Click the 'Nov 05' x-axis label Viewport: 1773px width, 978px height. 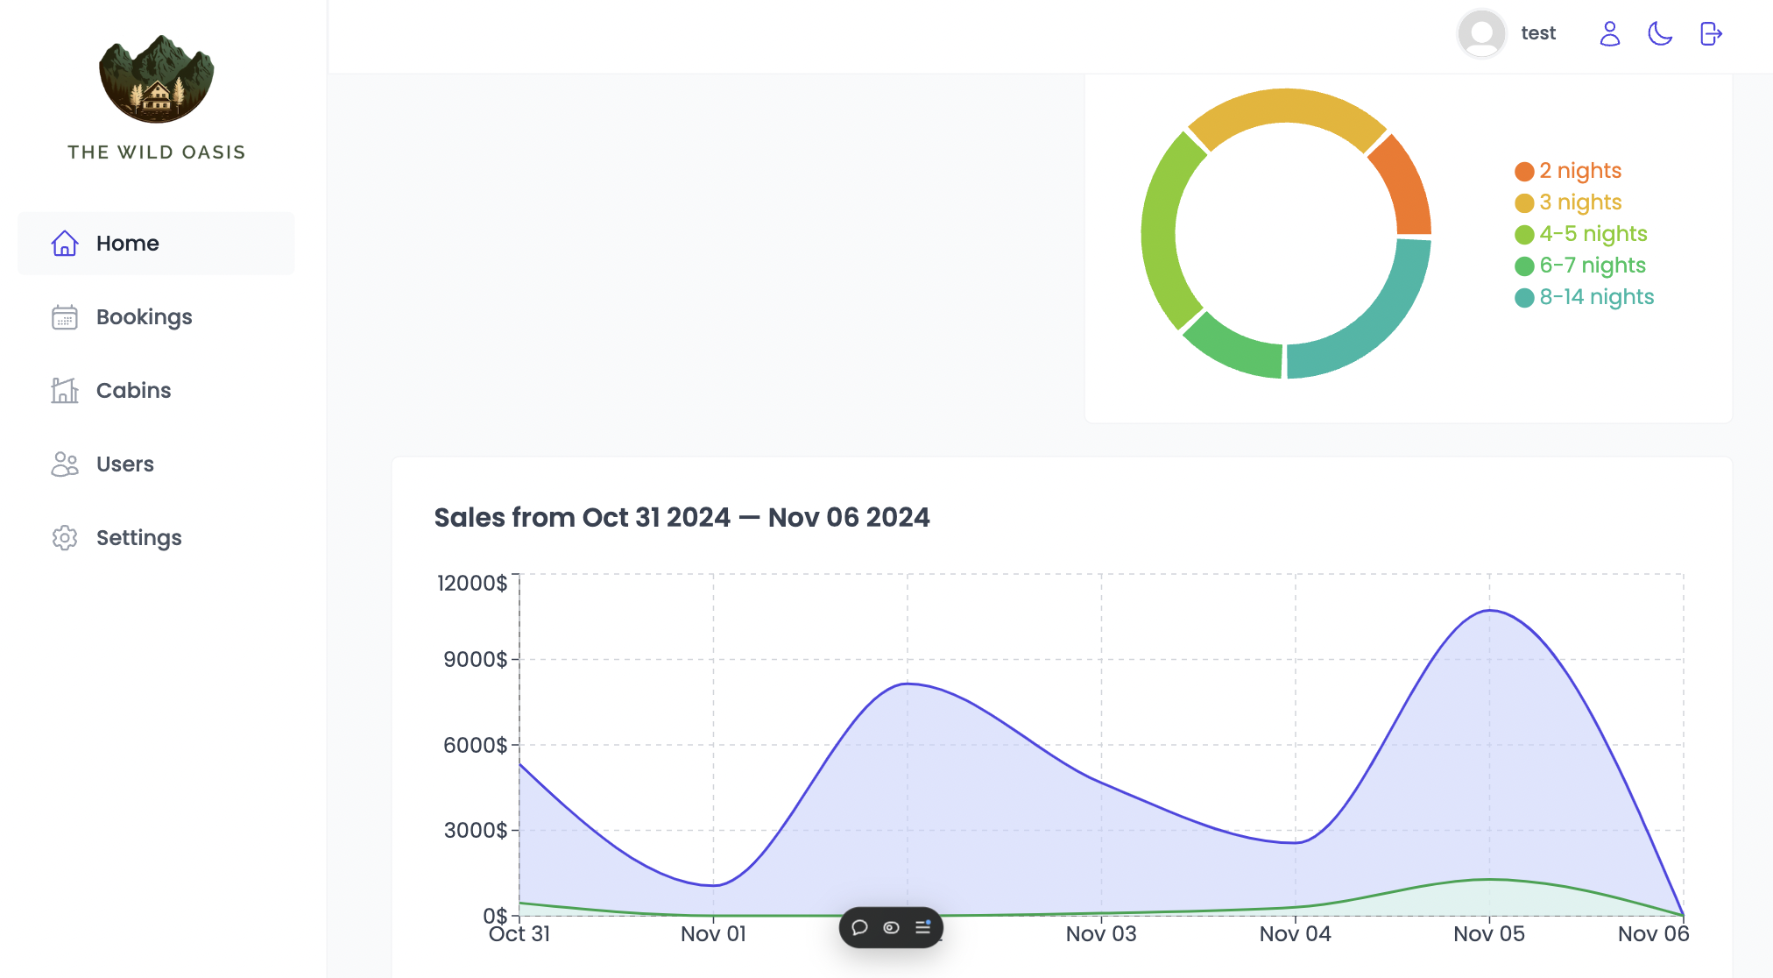coord(1489,934)
